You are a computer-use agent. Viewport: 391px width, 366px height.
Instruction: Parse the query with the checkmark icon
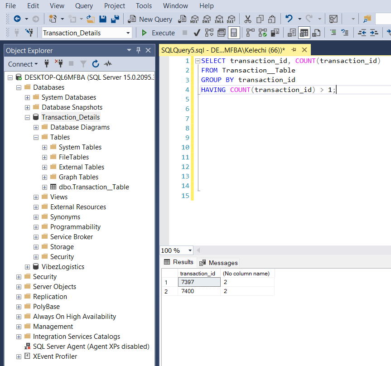click(x=196, y=33)
